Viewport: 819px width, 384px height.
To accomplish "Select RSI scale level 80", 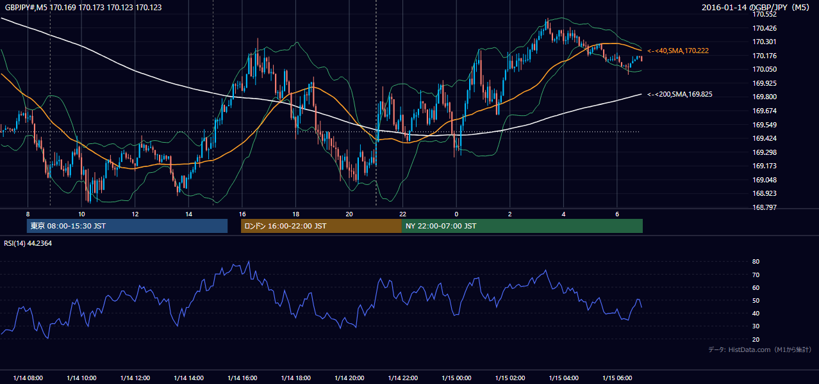I will (756, 262).
